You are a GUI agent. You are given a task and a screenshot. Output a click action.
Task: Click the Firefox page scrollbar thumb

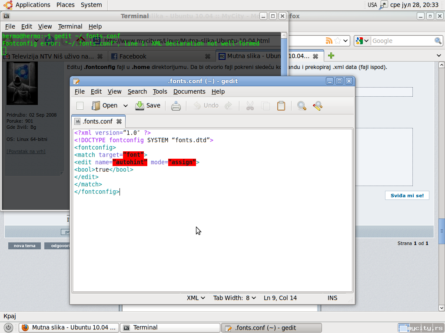click(442, 231)
